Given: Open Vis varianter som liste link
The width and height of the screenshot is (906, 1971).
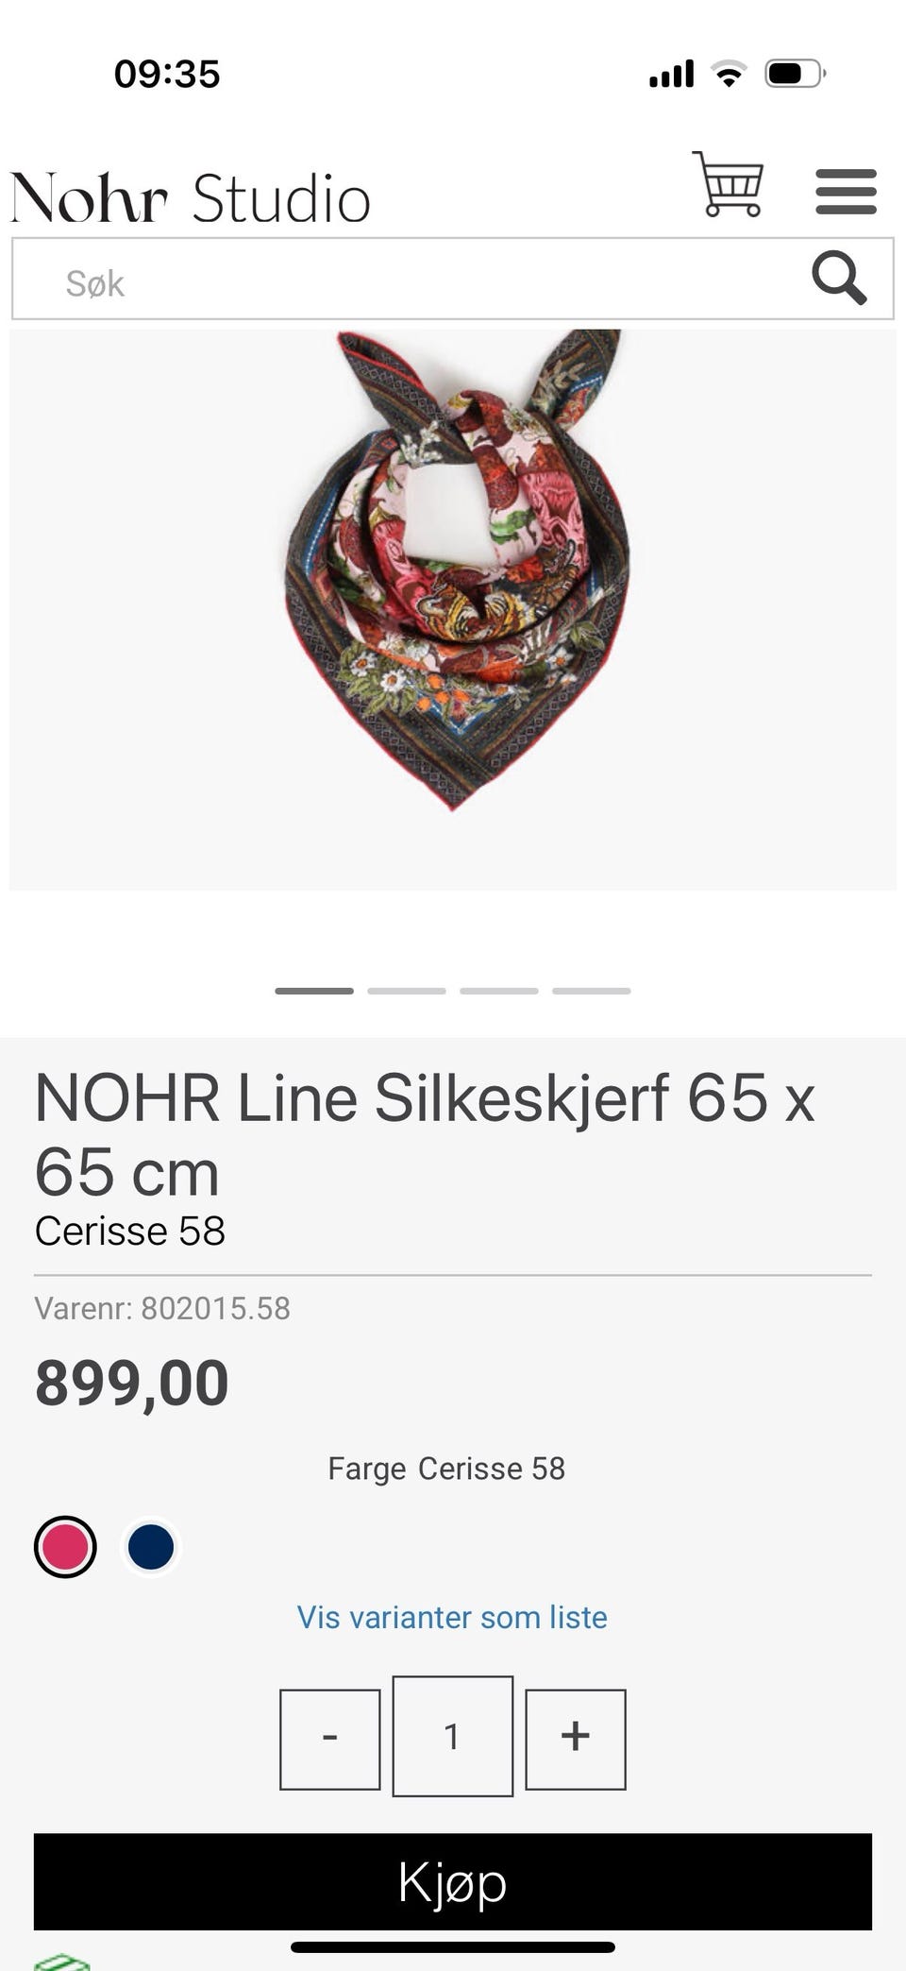Looking at the screenshot, I should [x=452, y=1617].
